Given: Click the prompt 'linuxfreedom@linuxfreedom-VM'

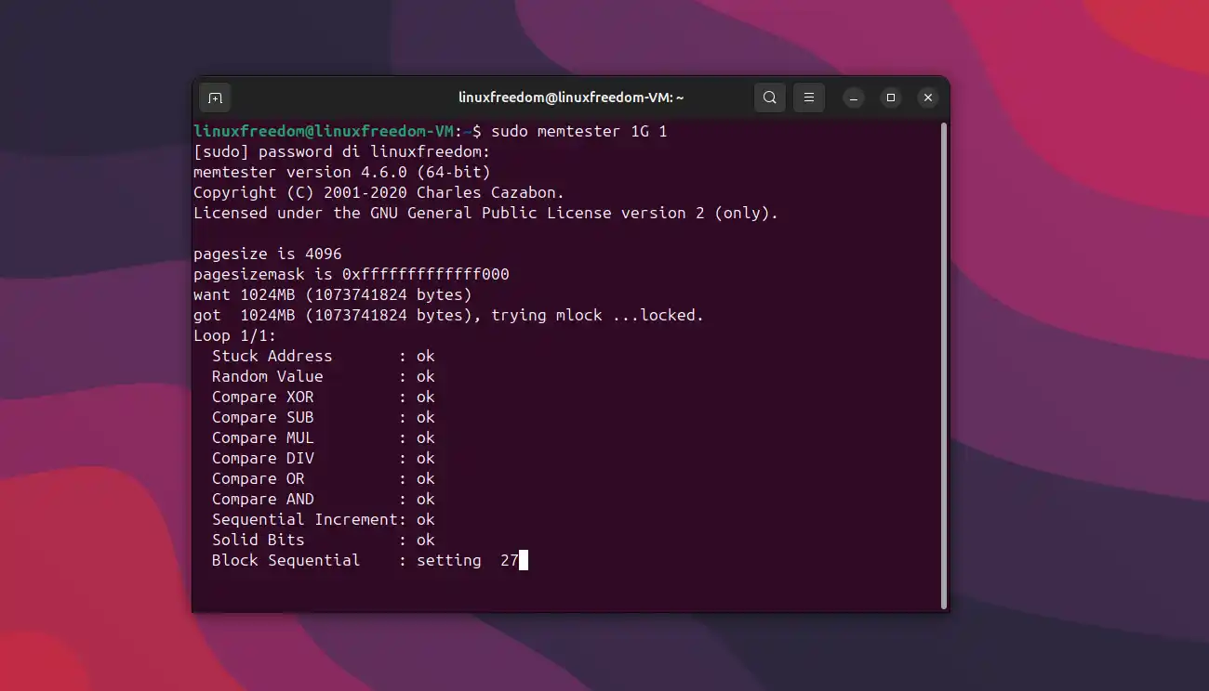Looking at the screenshot, I should [324, 131].
